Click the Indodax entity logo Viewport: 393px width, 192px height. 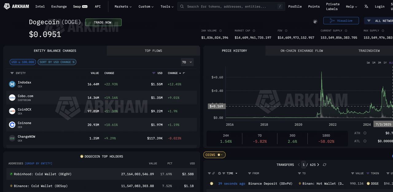[x=12, y=84]
